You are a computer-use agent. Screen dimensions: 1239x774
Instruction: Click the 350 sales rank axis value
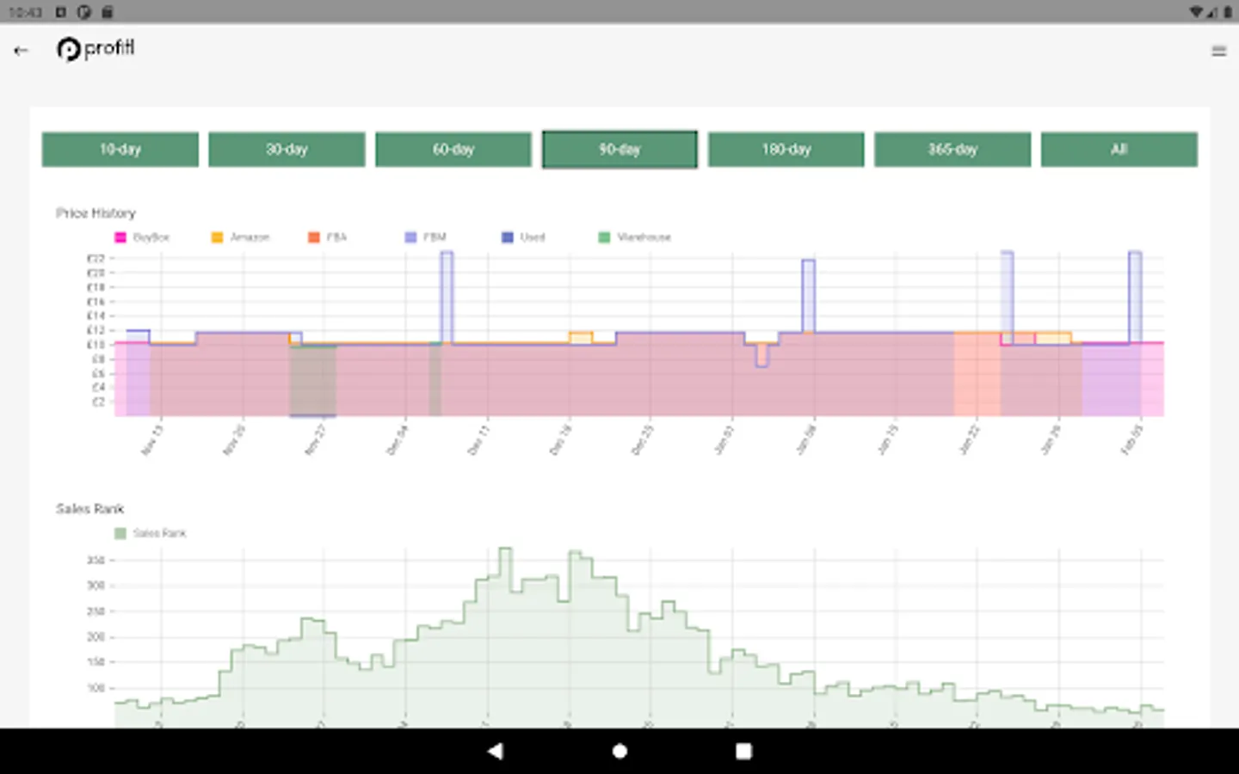[x=96, y=560]
